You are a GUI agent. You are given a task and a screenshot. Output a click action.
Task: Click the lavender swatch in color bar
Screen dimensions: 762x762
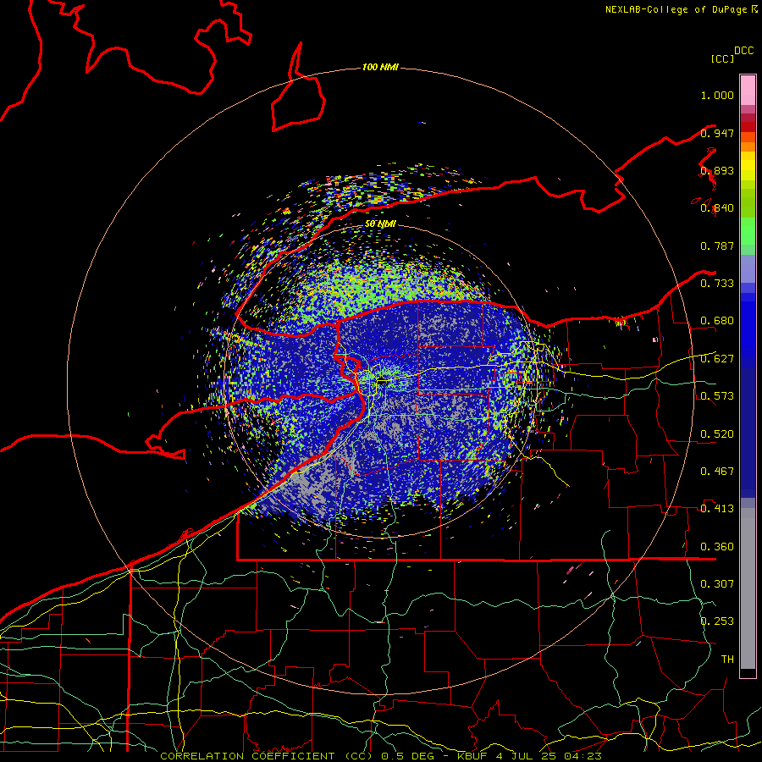coord(748,268)
